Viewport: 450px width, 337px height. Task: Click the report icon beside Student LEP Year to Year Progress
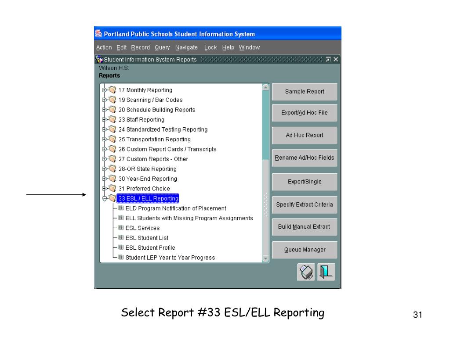(121, 257)
